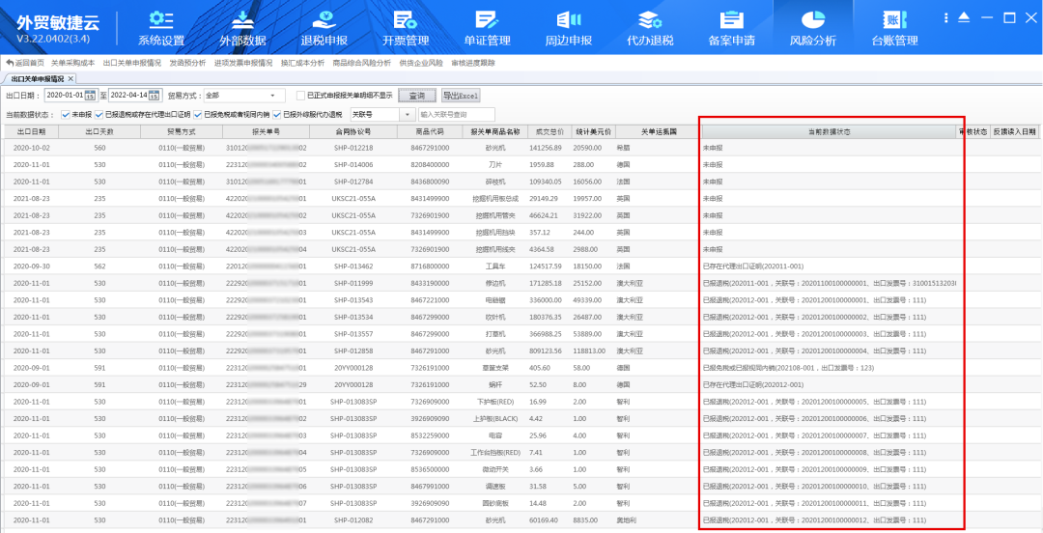
Task: Open 发函预分析 submenu item
Action: tap(187, 63)
